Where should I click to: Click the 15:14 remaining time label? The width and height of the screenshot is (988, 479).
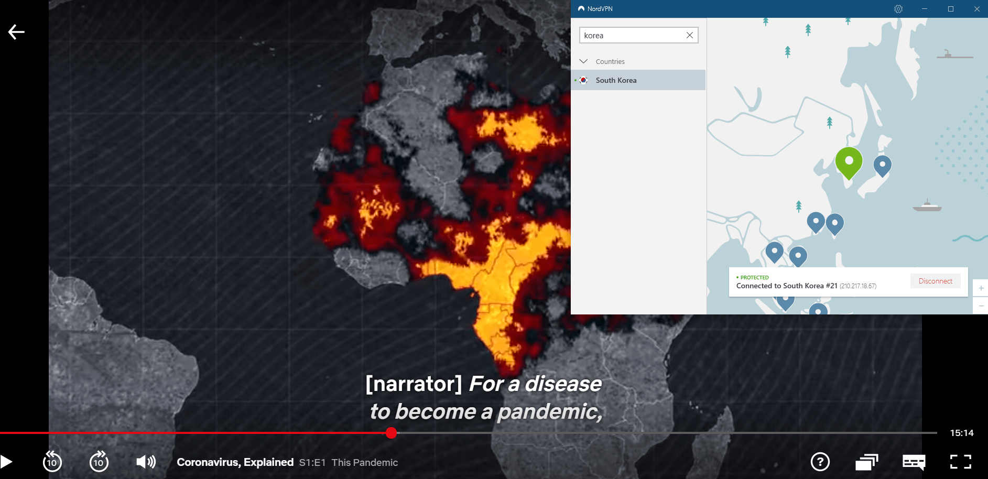(962, 433)
